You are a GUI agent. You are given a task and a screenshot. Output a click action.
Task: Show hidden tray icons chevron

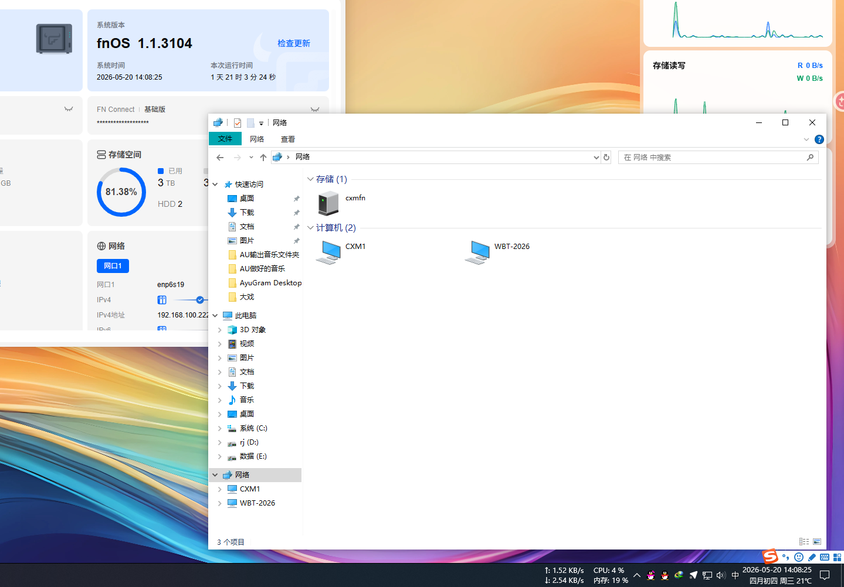click(637, 575)
